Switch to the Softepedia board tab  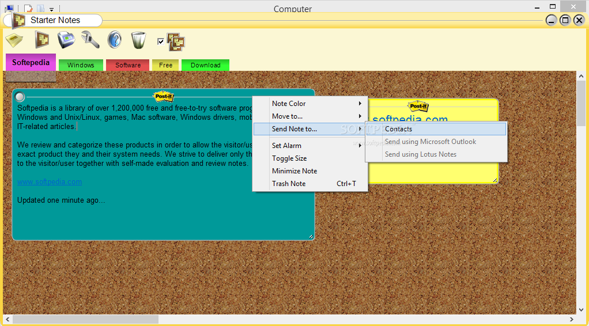(x=31, y=62)
